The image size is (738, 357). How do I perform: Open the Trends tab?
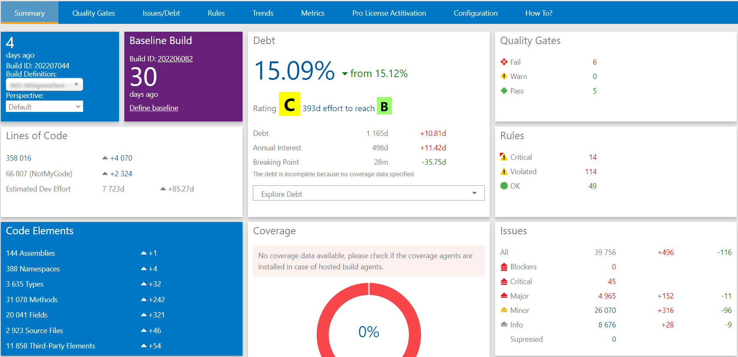(x=263, y=13)
